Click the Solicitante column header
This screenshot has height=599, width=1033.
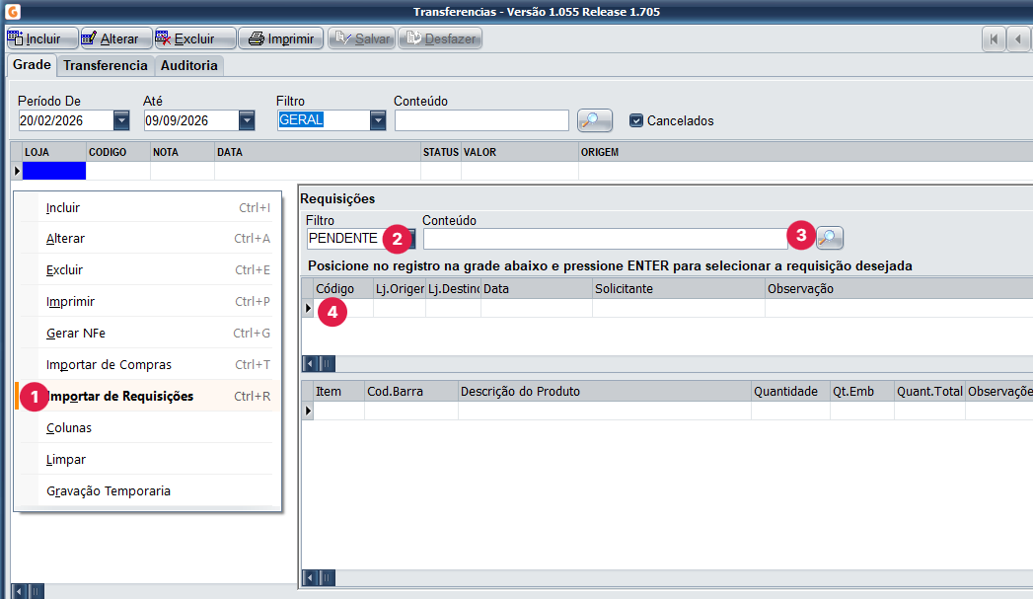pyautogui.click(x=679, y=288)
